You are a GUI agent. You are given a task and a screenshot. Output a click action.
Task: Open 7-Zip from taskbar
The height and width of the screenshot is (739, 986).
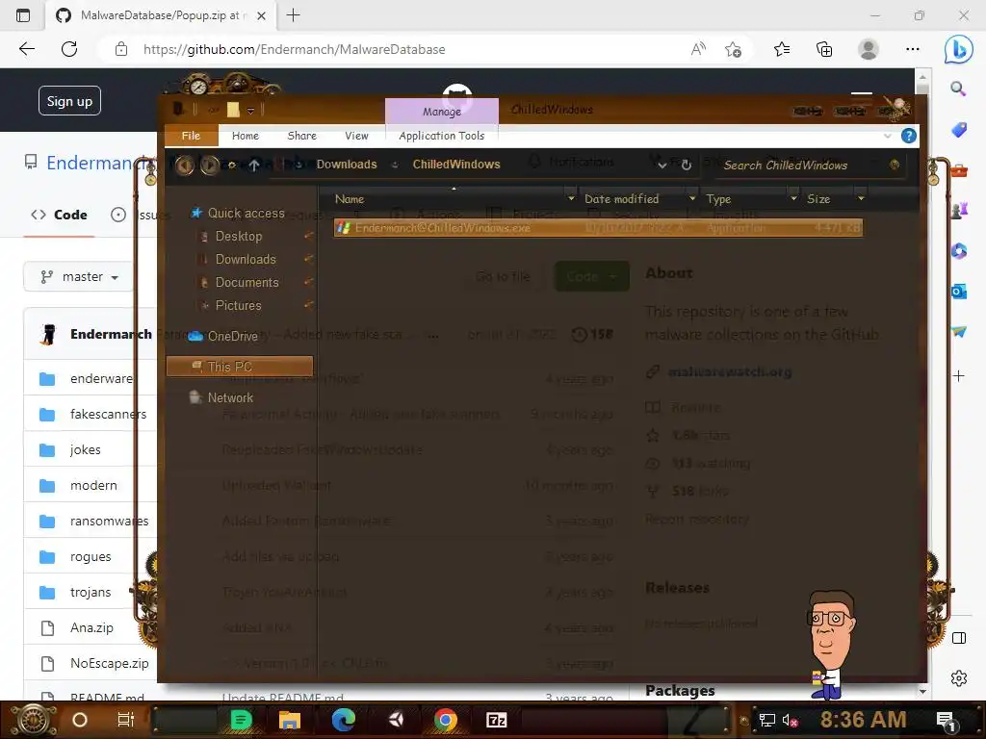496,720
